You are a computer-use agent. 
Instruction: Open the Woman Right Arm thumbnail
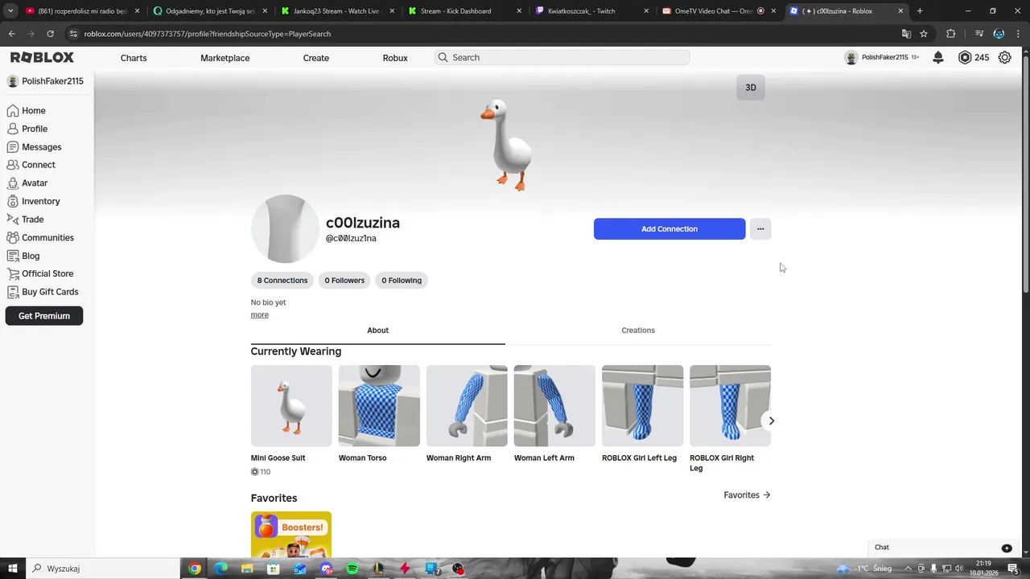pyautogui.click(x=467, y=406)
